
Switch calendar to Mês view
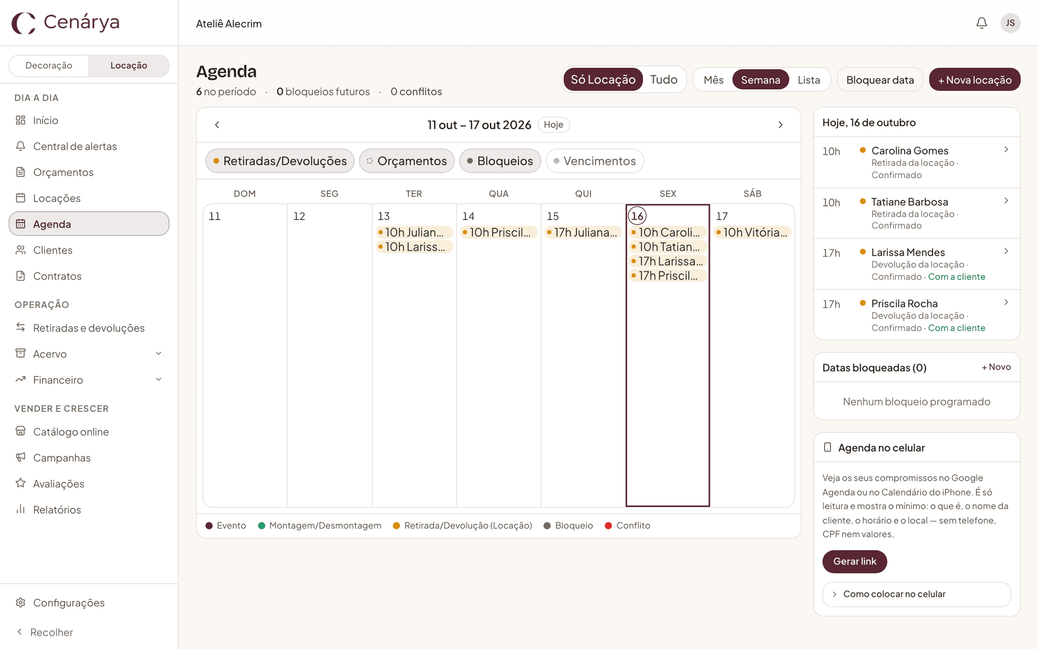pos(714,80)
